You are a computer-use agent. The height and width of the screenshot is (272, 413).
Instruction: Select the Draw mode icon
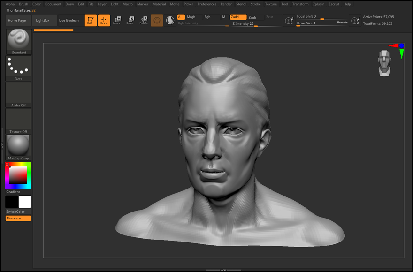click(x=104, y=20)
